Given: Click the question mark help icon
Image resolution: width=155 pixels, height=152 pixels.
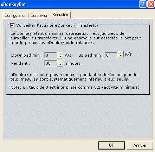Looking at the screenshot, I should (143, 4).
